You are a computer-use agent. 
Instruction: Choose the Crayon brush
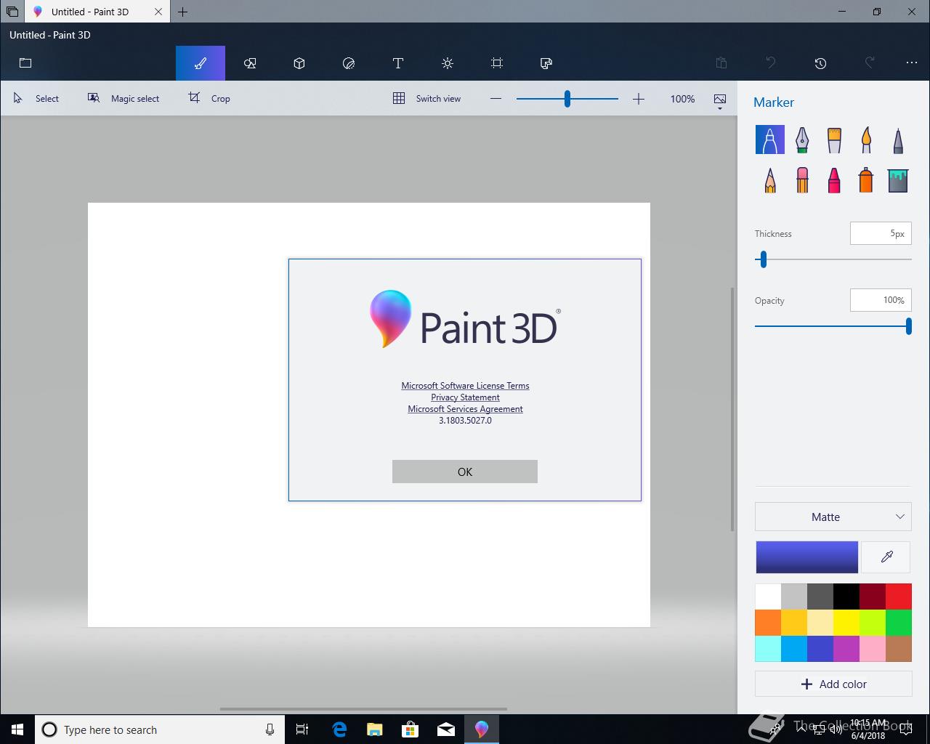pos(834,180)
